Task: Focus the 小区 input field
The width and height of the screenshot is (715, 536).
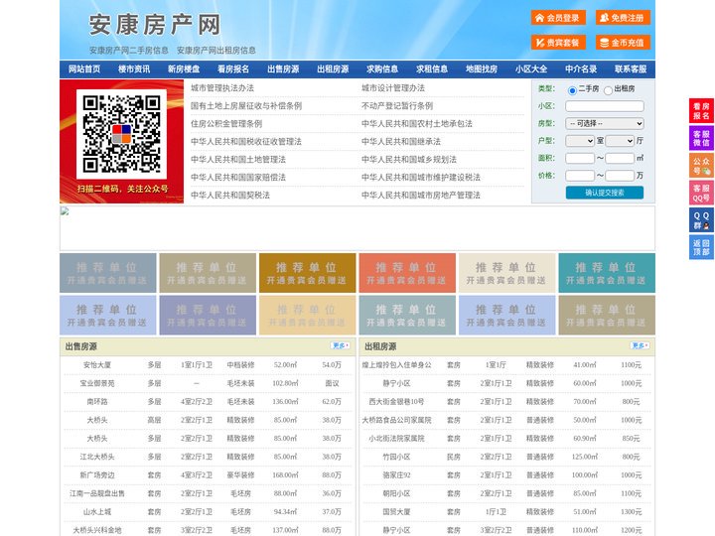Action: click(x=605, y=106)
